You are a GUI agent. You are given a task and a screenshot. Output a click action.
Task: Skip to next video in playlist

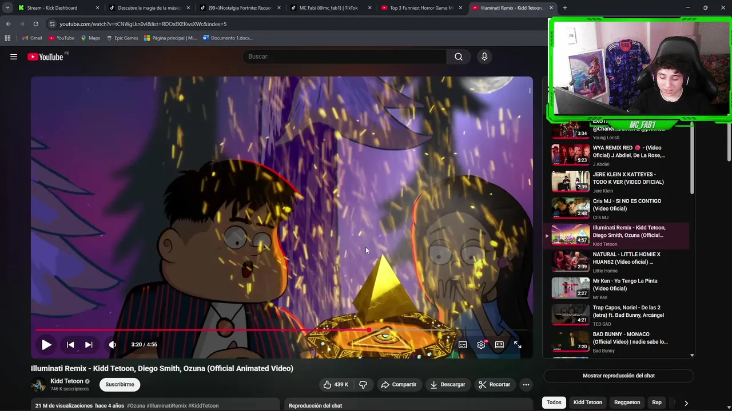point(89,345)
